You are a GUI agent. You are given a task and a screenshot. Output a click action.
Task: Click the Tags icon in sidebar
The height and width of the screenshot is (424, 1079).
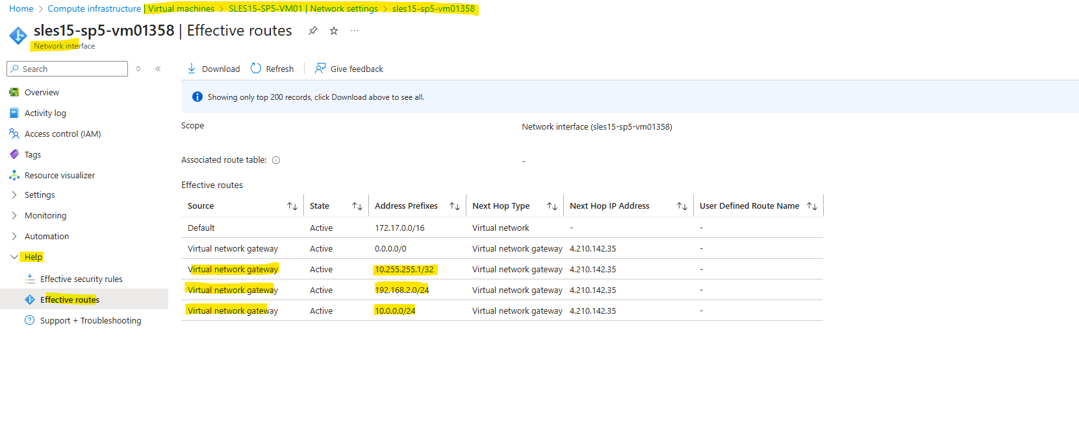14,154
